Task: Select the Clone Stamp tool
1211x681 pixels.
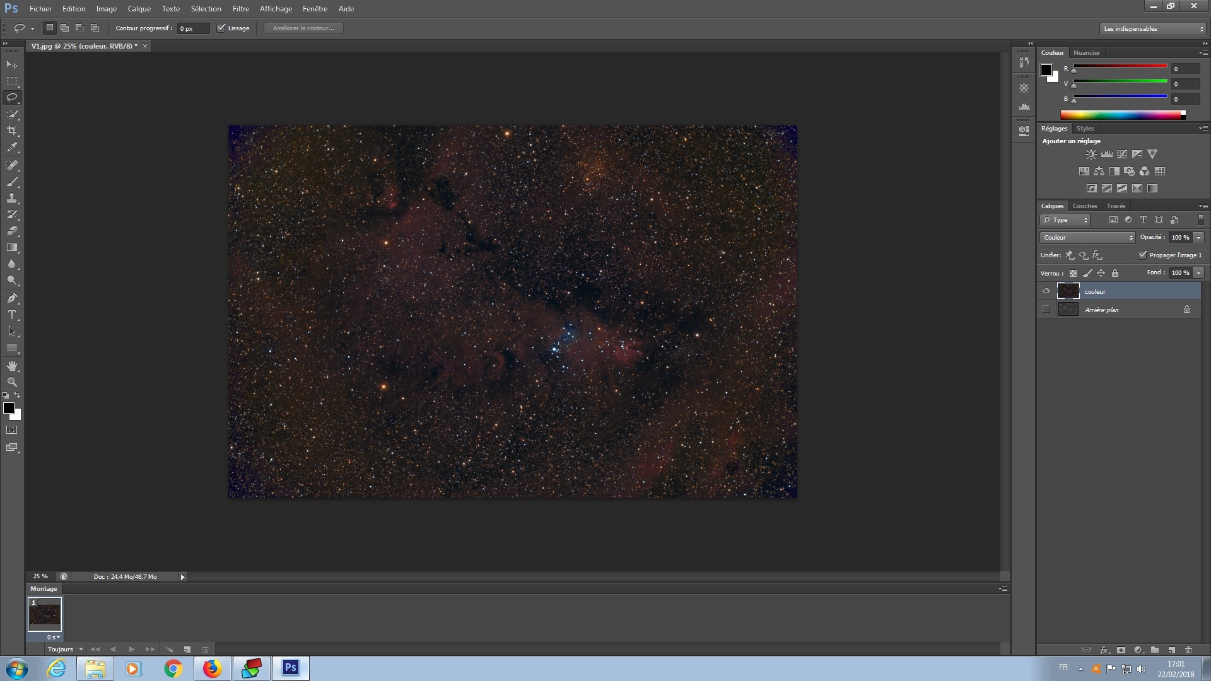Action: [x=12, y=198]
